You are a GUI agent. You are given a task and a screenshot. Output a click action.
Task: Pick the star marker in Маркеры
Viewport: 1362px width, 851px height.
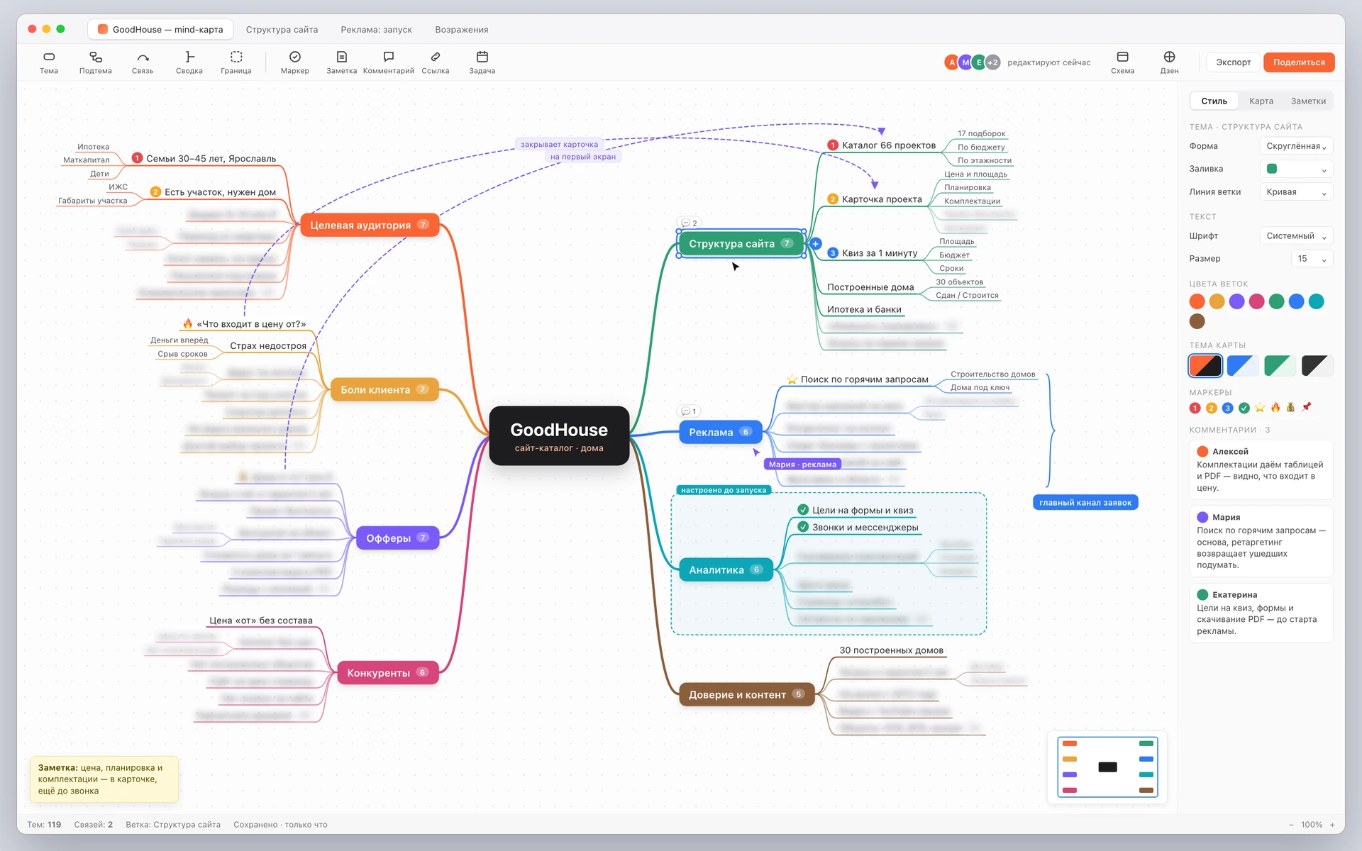click(x=1260, y=408)
